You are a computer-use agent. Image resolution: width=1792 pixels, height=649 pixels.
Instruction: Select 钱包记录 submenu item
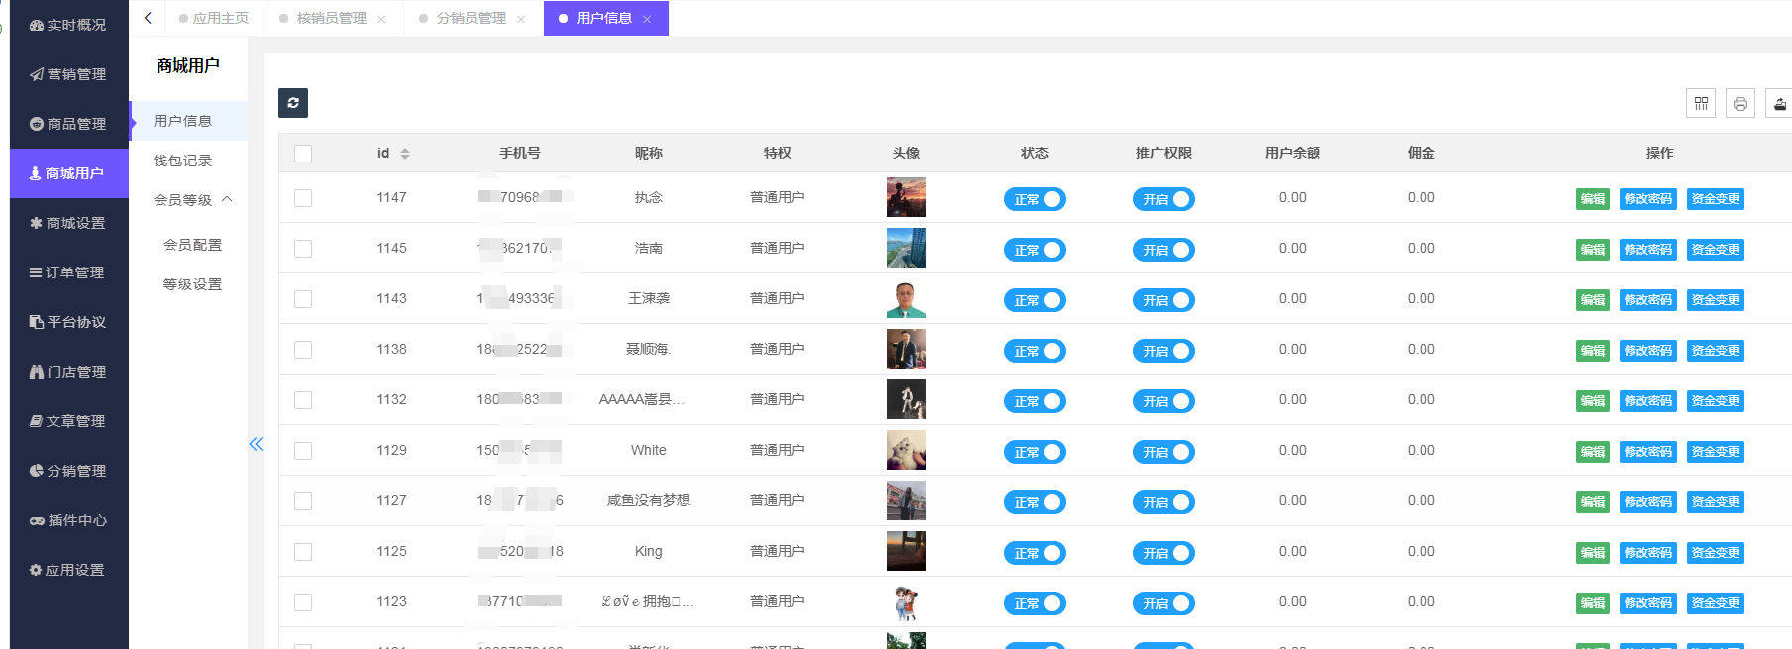pyautogui.click(x=188, y=161)
